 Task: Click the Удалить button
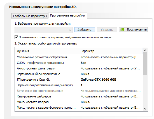point(107,30)
